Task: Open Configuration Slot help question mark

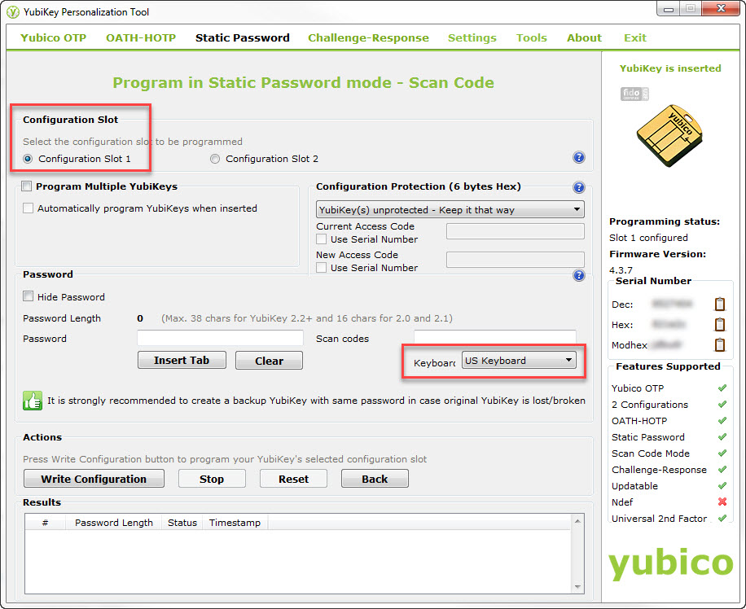Action: 579,157
